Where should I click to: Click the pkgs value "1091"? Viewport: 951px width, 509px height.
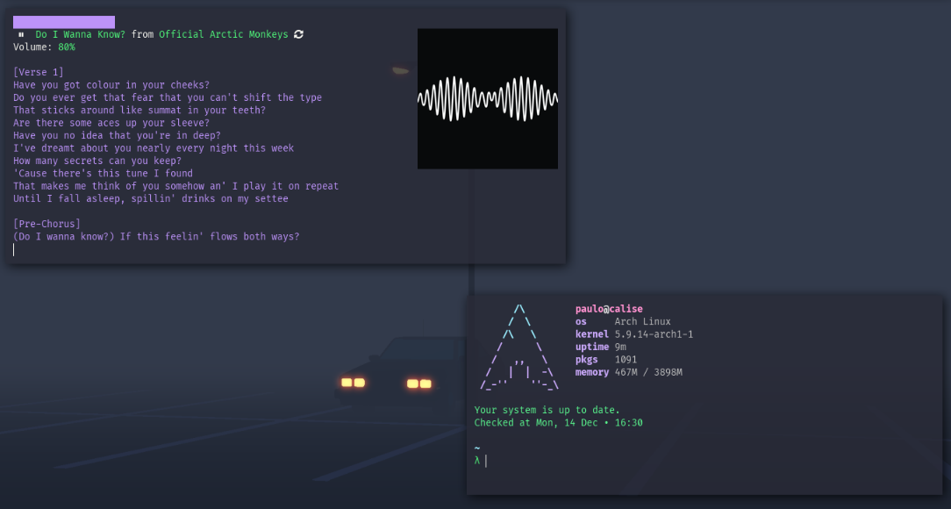pyautogui.click(x=626, y=360)
